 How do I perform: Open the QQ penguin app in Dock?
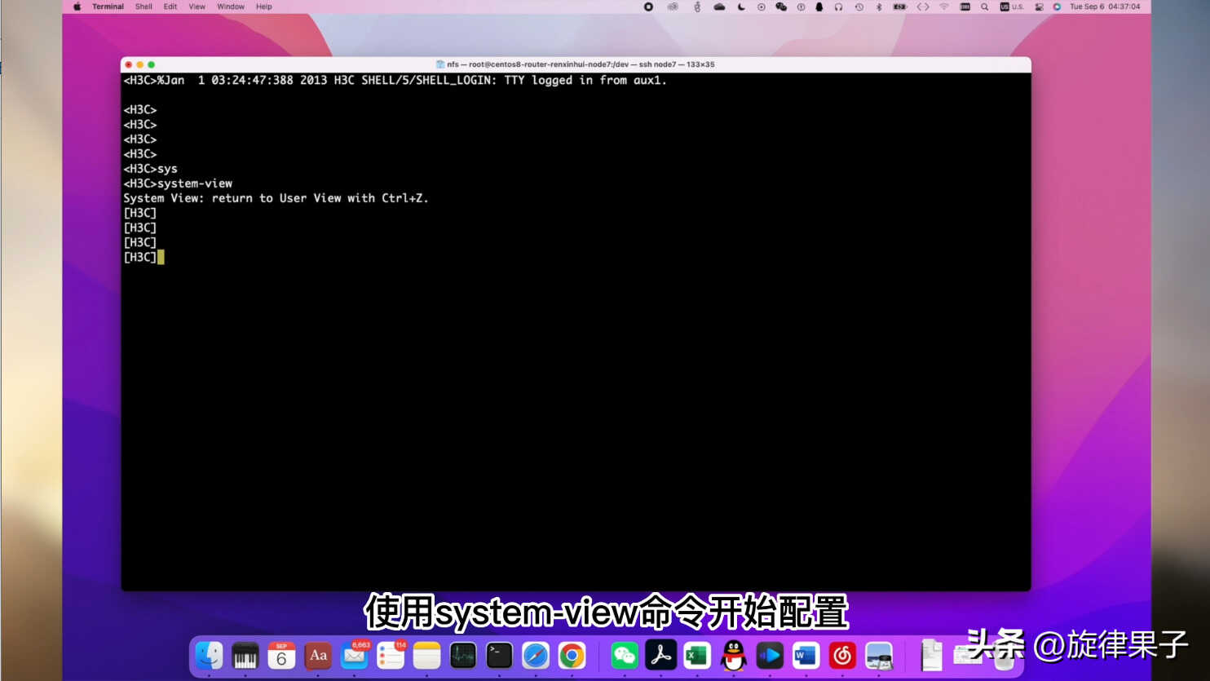pos(733,655)
